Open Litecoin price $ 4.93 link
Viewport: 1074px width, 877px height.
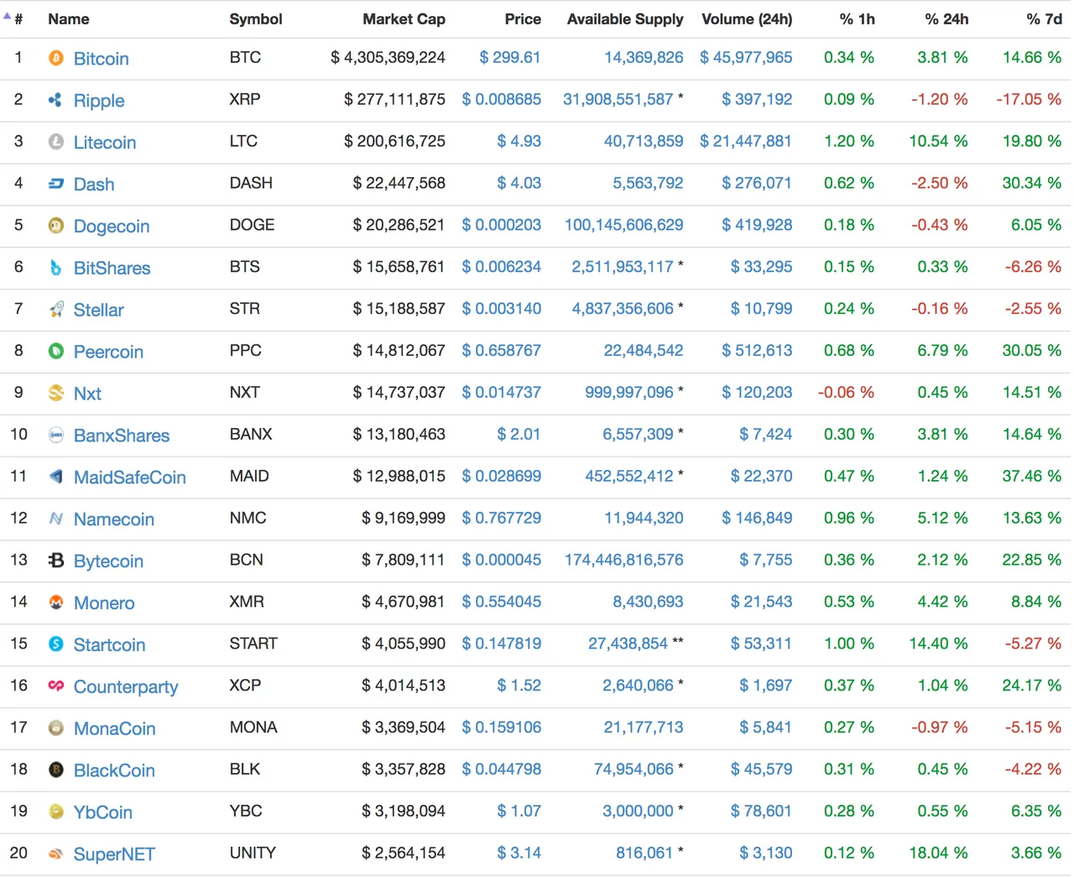tap(519, 141)
